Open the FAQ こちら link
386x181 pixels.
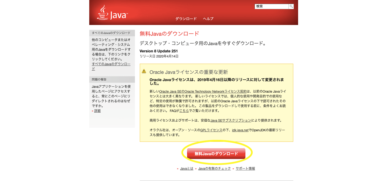point(184,111)
